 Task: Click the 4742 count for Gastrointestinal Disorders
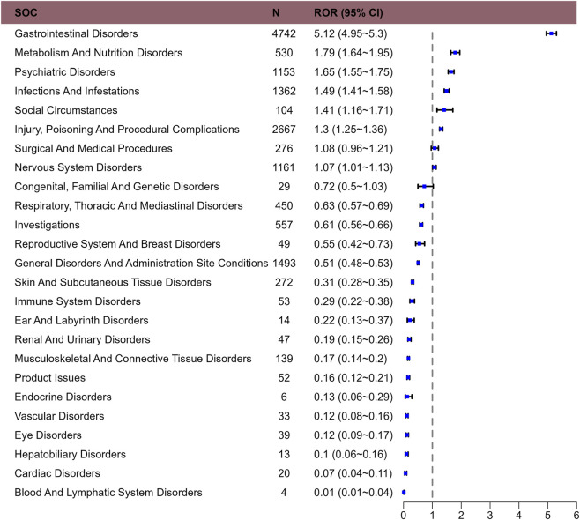coord(284,33)
